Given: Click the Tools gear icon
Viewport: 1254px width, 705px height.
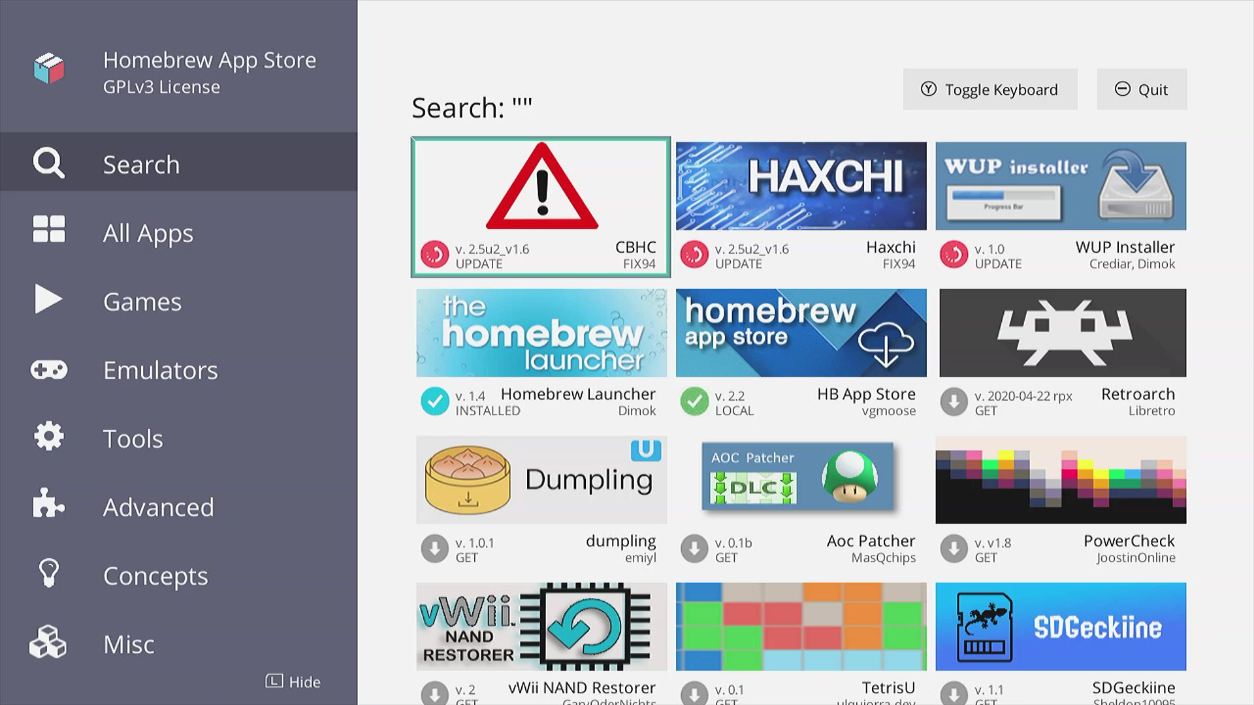Looking at the screenshot, I should (x=49, y=436).
